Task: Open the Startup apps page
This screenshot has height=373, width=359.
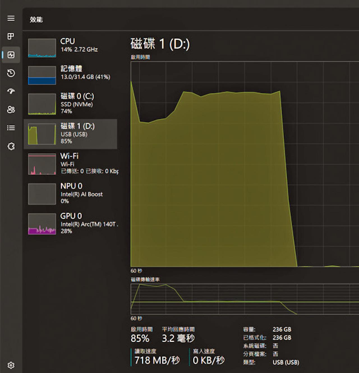Action: click(11, 91)
